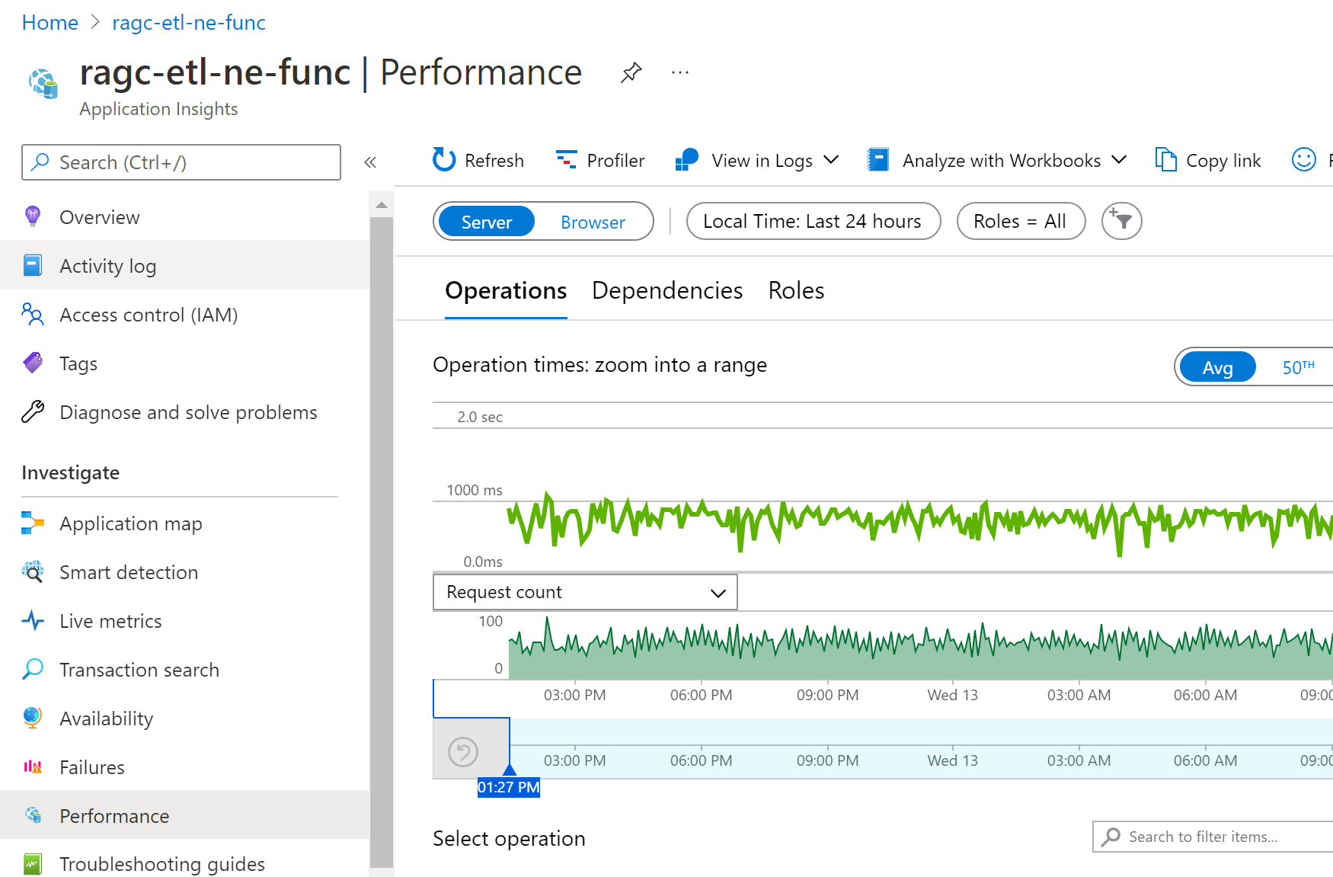Navigate to Home via breadcrumb
Viewport: 1333px width, 877px height.
49,22
